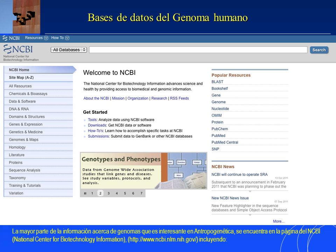The height and width of the screenshot is (252, 336).
Task: Click the Downloads link
Action: coord(97,125)
